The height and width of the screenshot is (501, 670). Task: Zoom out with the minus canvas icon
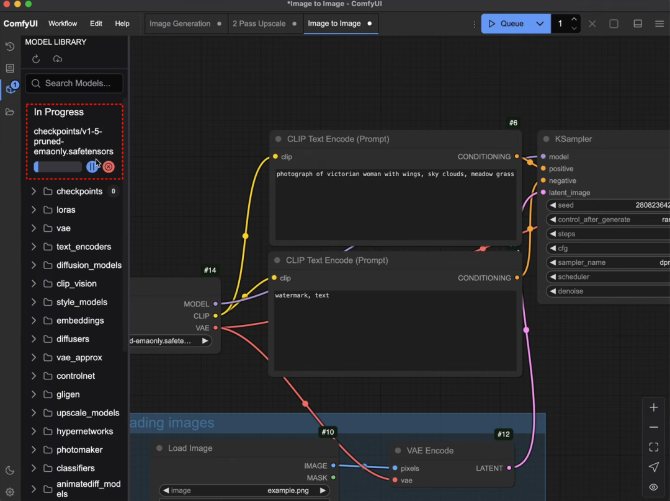tap(654, 427)
